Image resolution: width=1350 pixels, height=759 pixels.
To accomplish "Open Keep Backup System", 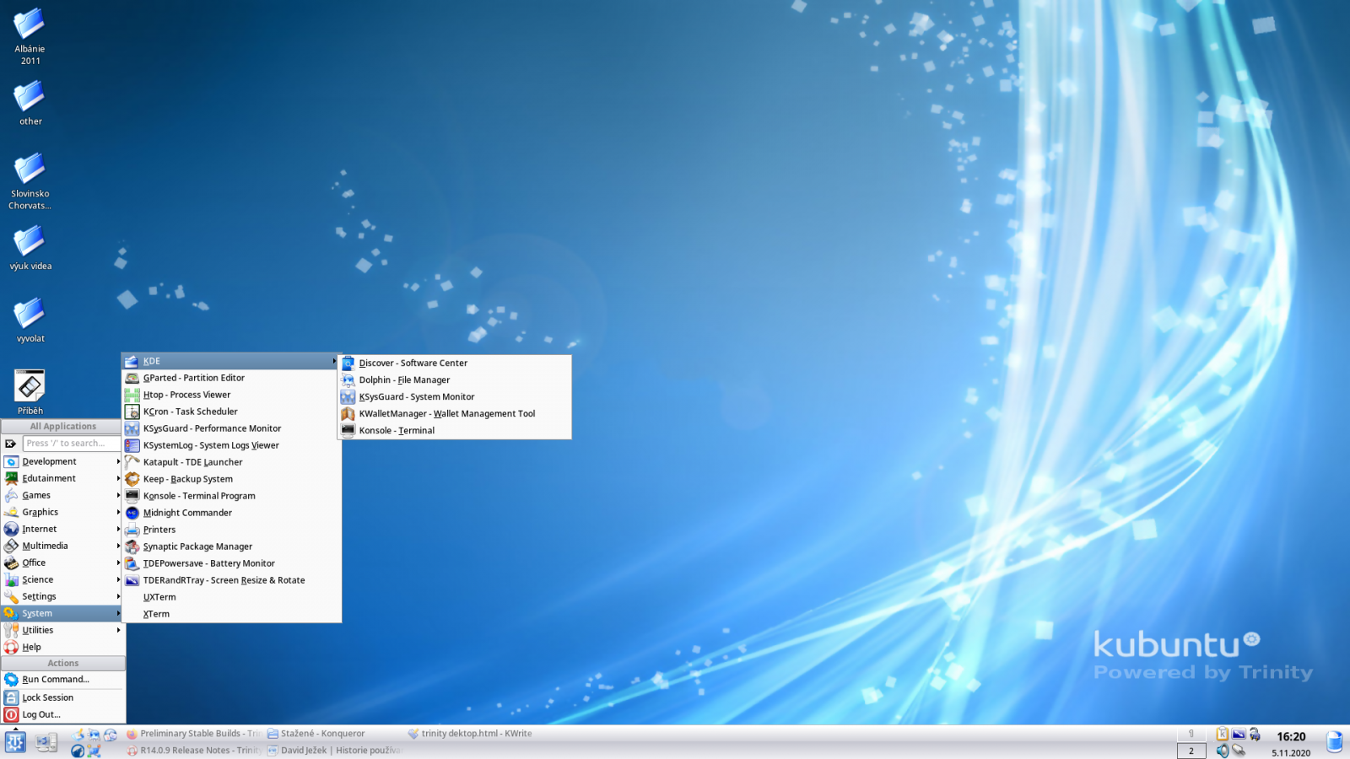I will click(x=187, y=479).
